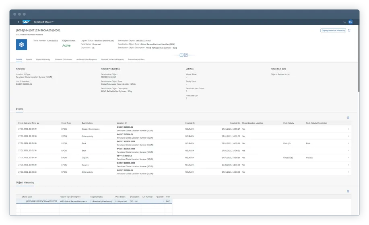Click the share icon beside Display Historical Hierarchy
Screen dimensions: 369x225
[x=349, y=31]
